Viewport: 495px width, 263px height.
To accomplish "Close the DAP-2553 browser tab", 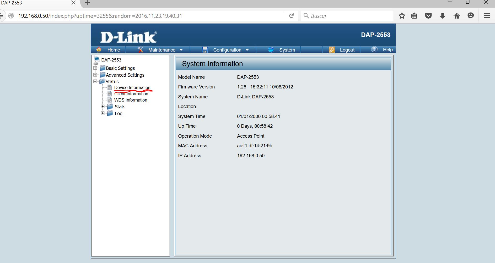I will coord(73,3).
